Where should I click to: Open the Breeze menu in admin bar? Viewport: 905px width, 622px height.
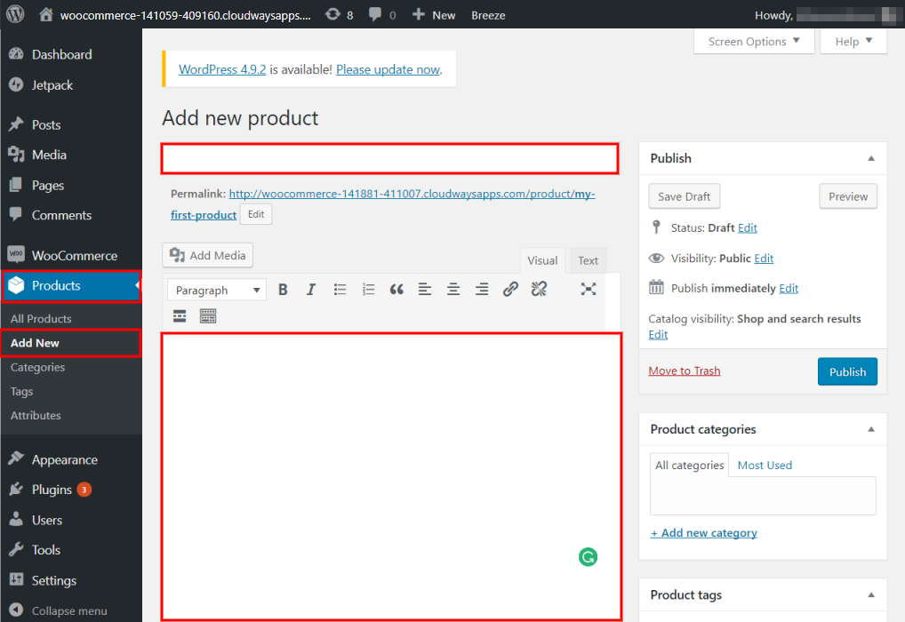click(x=488, y=16)
